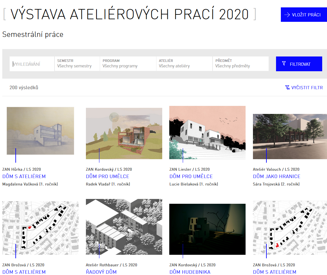Screen dimensions: 327x275
Task: Click 'ZAN Liesler / LS 2020' caption
Action: [x=189, y=169]
